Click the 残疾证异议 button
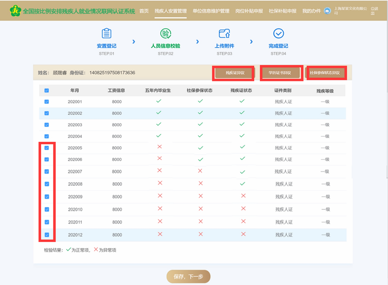This screenshot has height=285, width=388. click(235, 73)
